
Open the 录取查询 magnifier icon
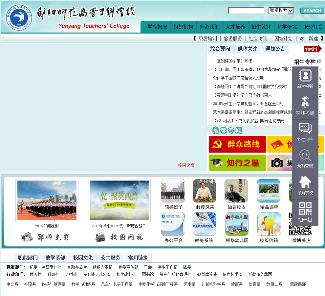[x=305, y=155]
